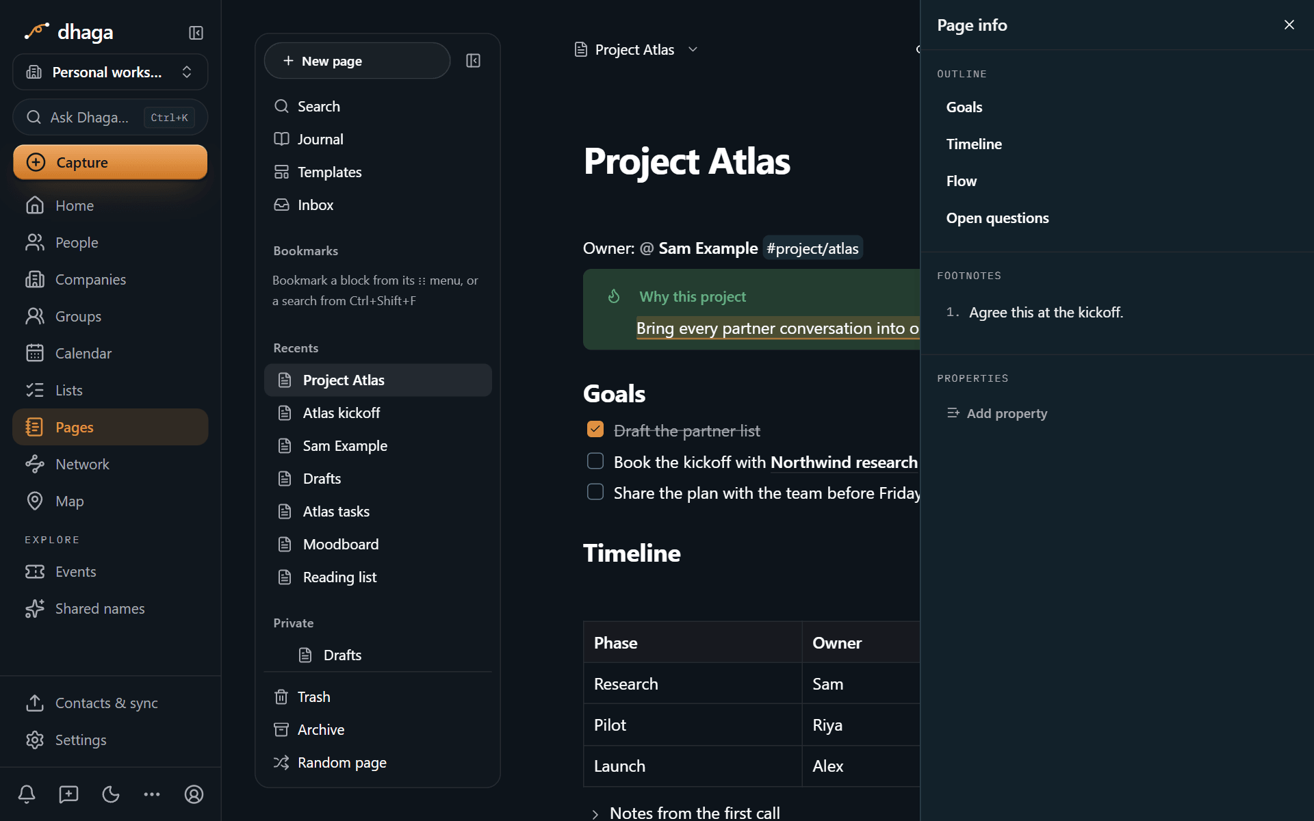Expand Notes from the first call
Viewport: 1314px width, 821px height.
[595, 813]
